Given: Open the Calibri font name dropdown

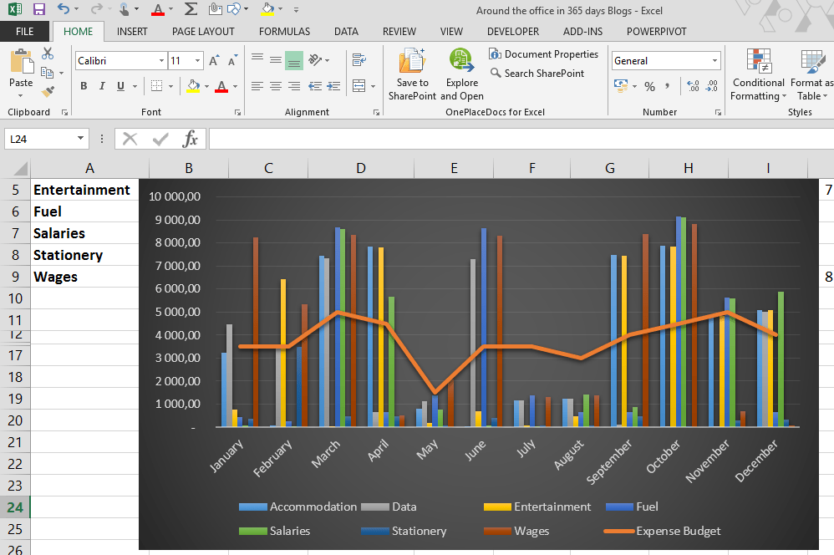Looking at the screenshot, I should click(161, 61).
